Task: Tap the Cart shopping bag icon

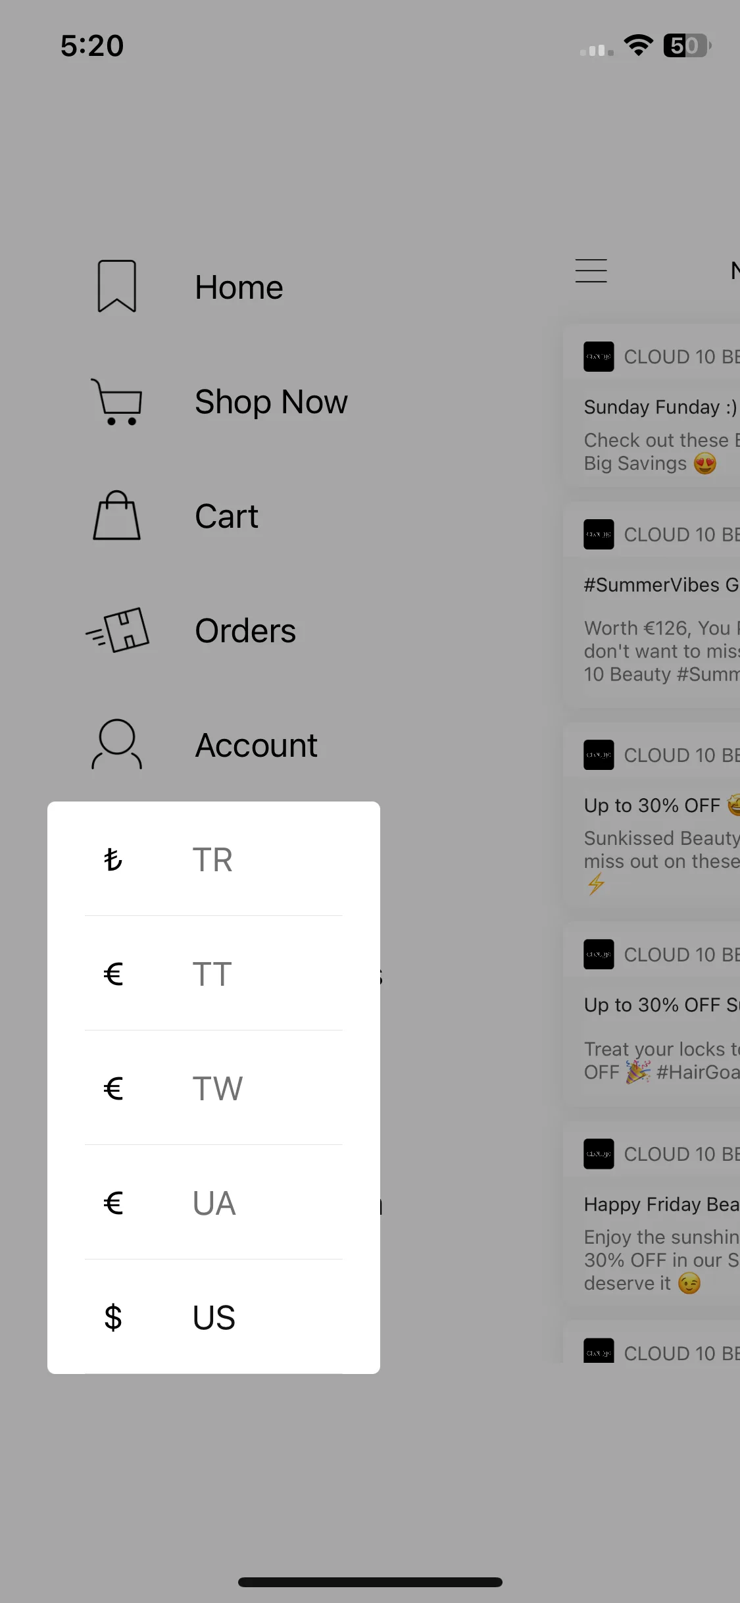Action: [x=116, y=515]
